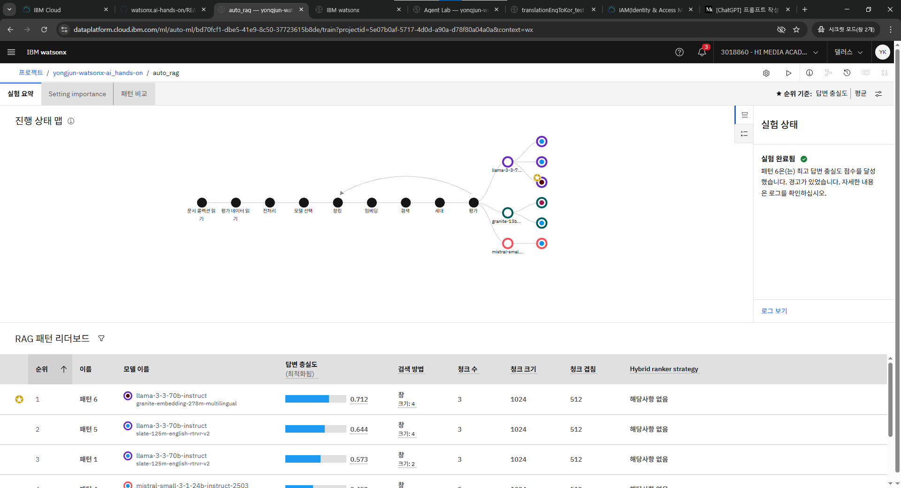
Task: Select the 임베딩 step node
Action: tap(372, 202)
